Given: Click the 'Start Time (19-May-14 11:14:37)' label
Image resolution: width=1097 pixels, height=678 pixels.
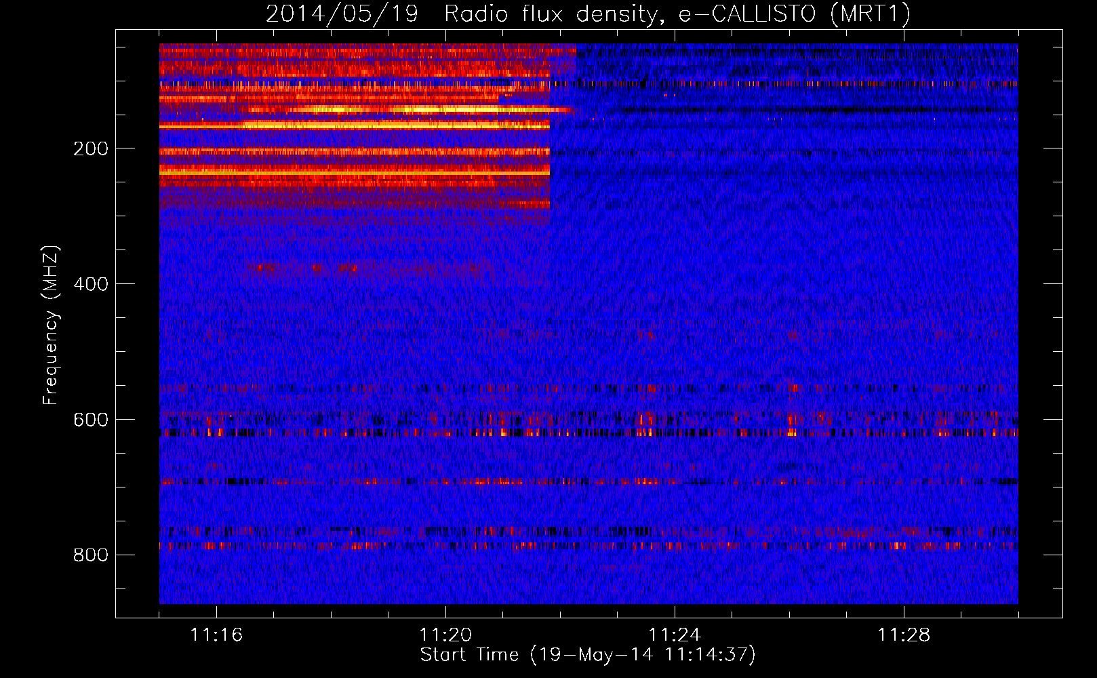Looking at the screenshot, I should [x=588, y=655].
